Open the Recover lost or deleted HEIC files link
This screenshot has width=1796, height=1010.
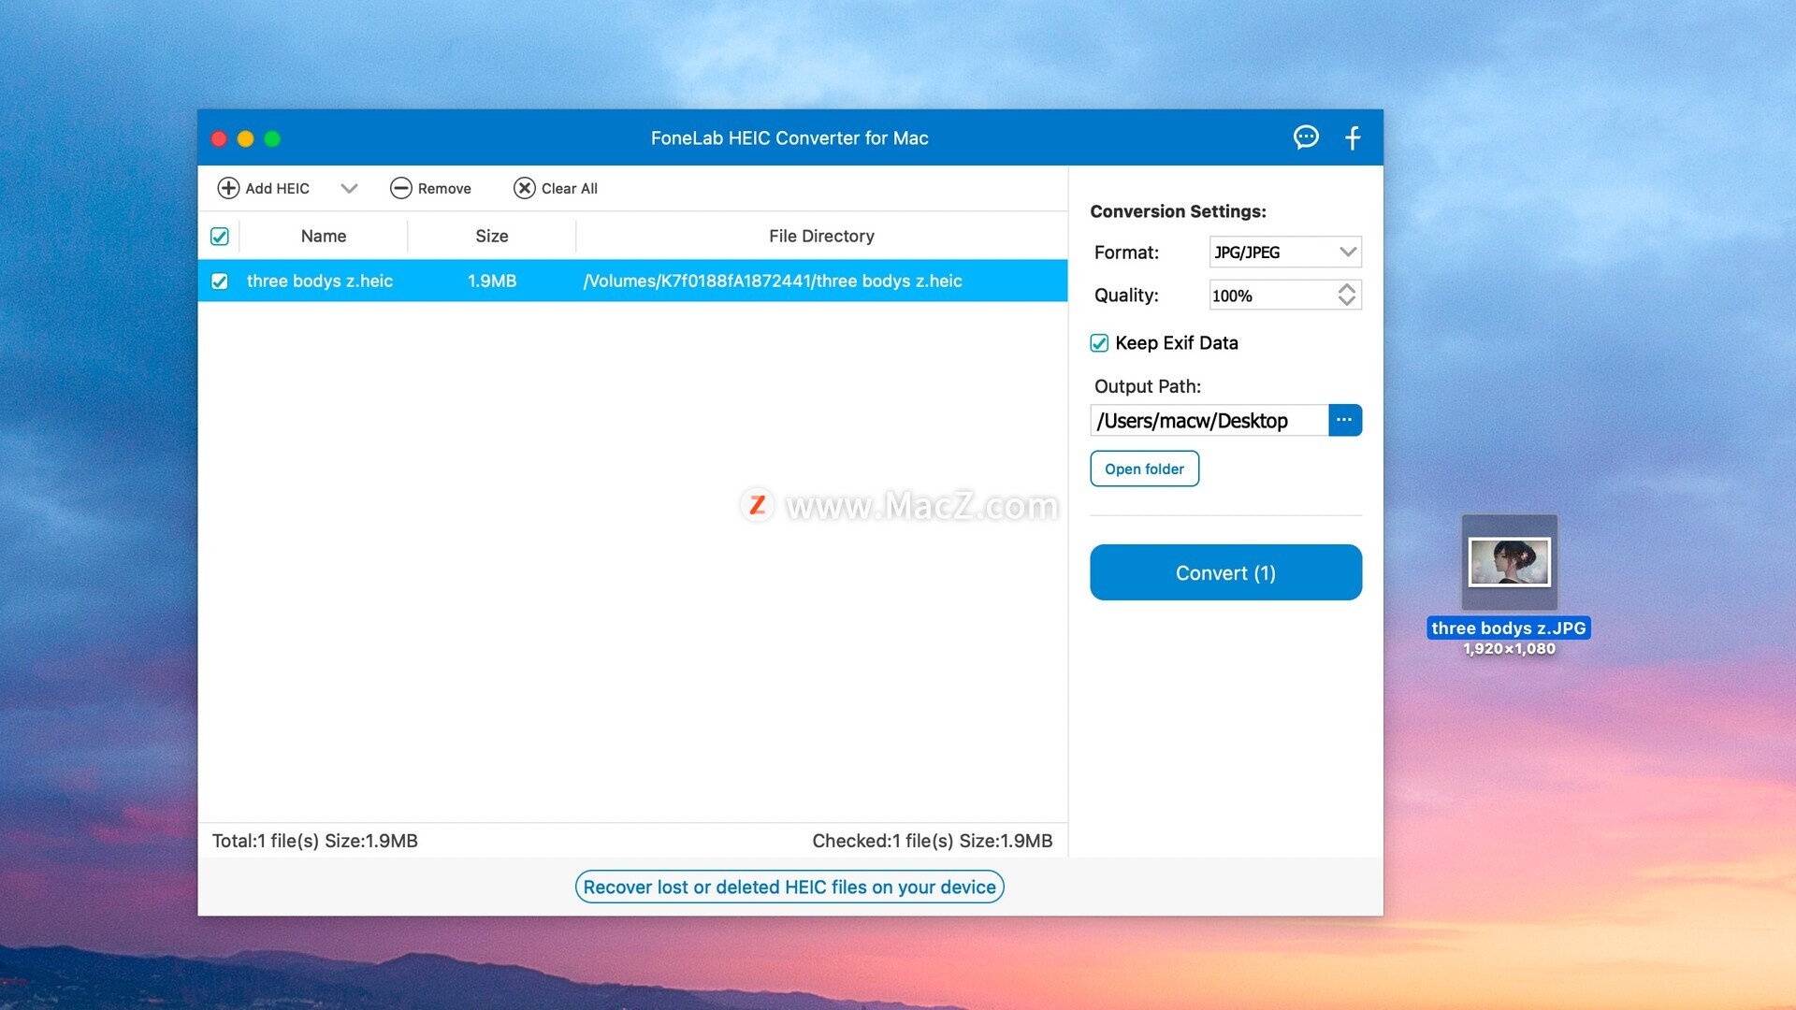pyautogui.click(x=789, y=887)
